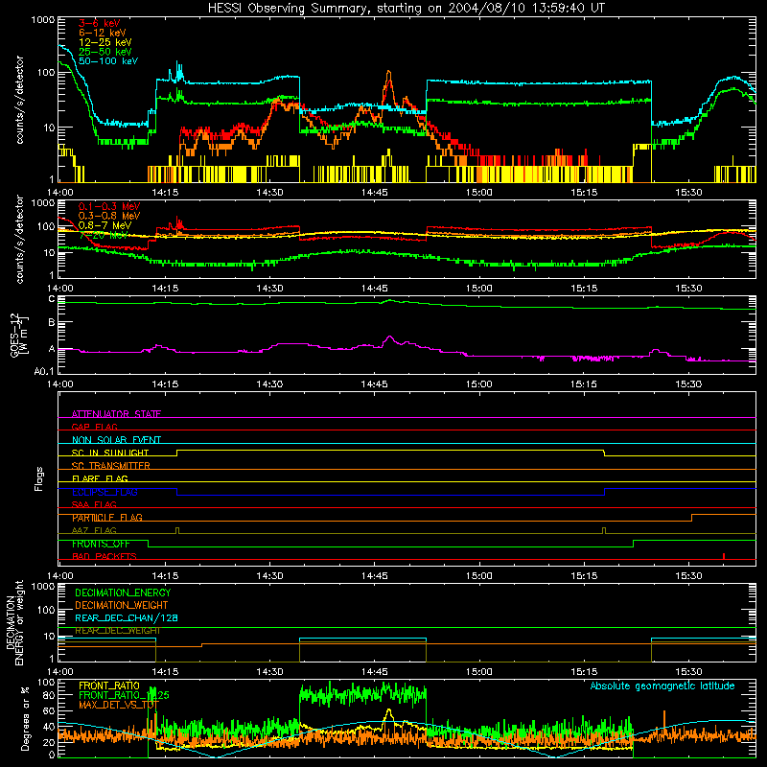Viewport: 767px width, 767px height.
Task: Click the 14:45 tick label under the top panel
Action: click(374, 193)
